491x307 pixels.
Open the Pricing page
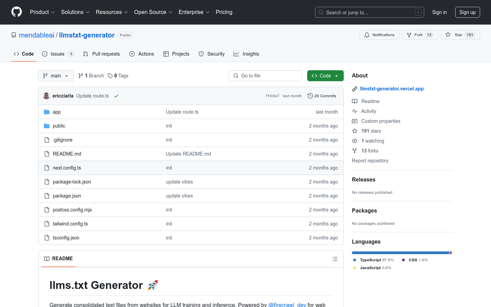pos(224,12)
